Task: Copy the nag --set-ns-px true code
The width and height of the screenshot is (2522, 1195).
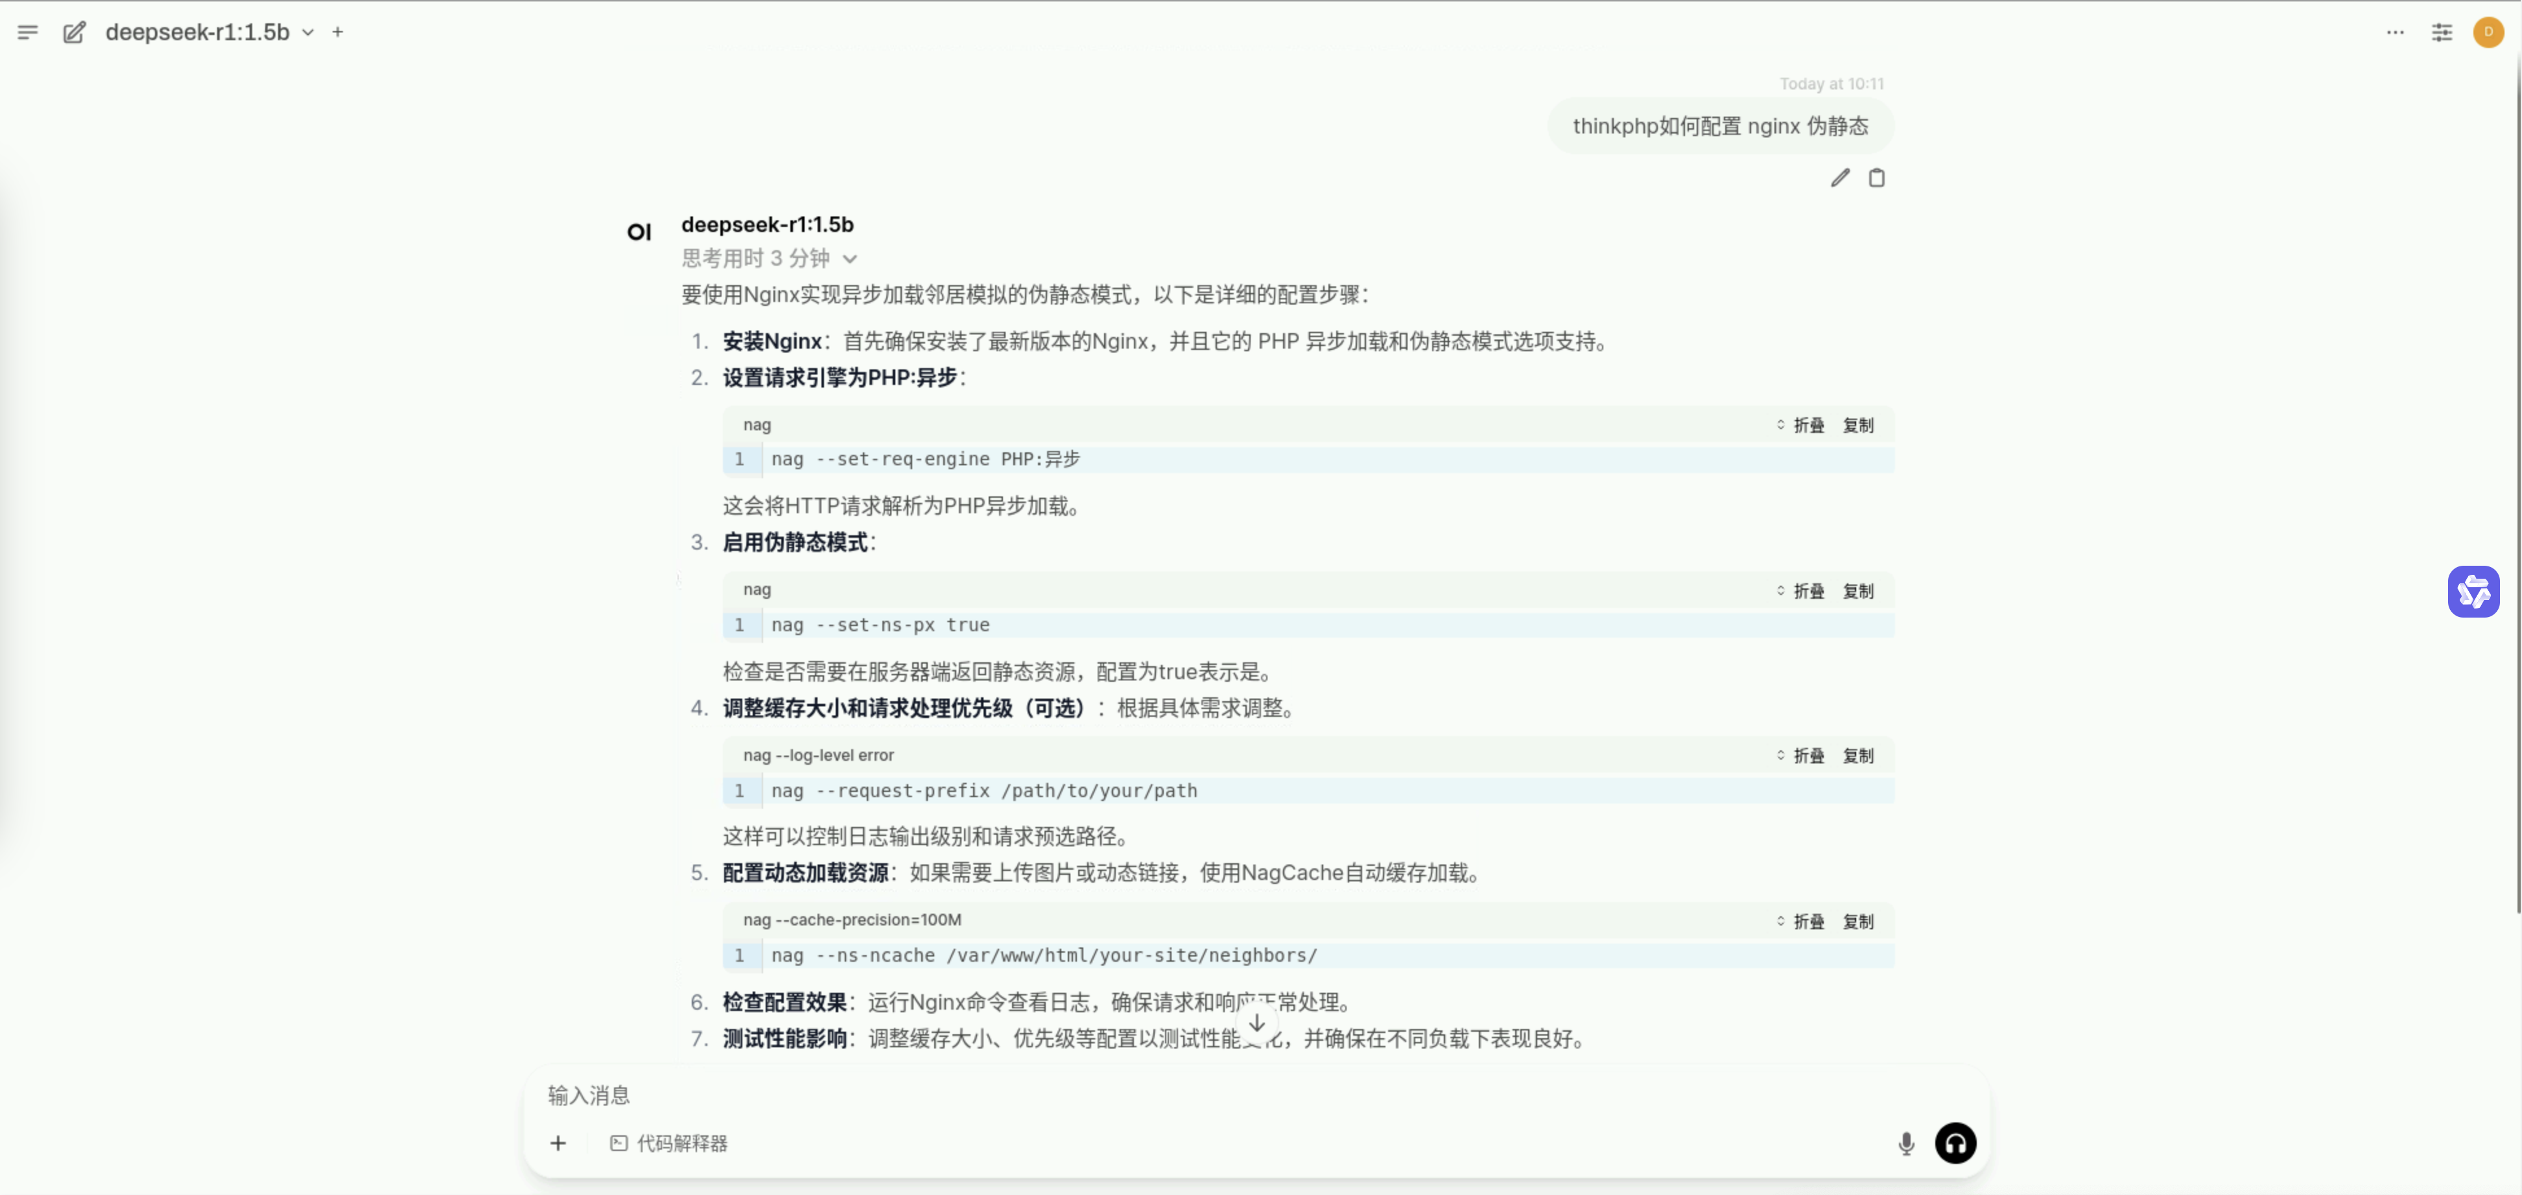Action: pos(1858,591)
